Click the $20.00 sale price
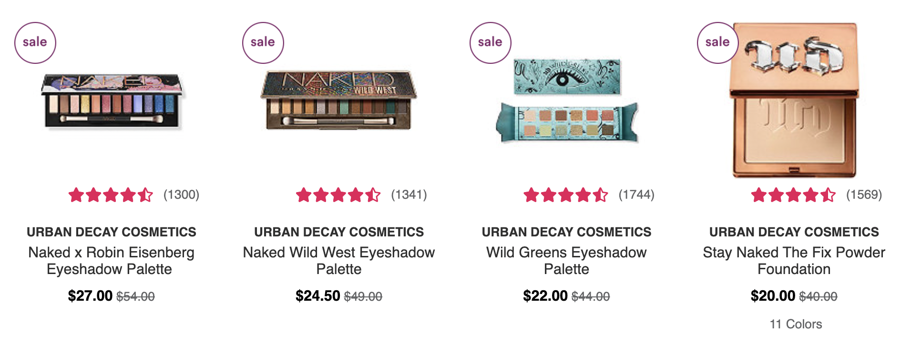Screen dimensions: 901x346 coord(773,296)
